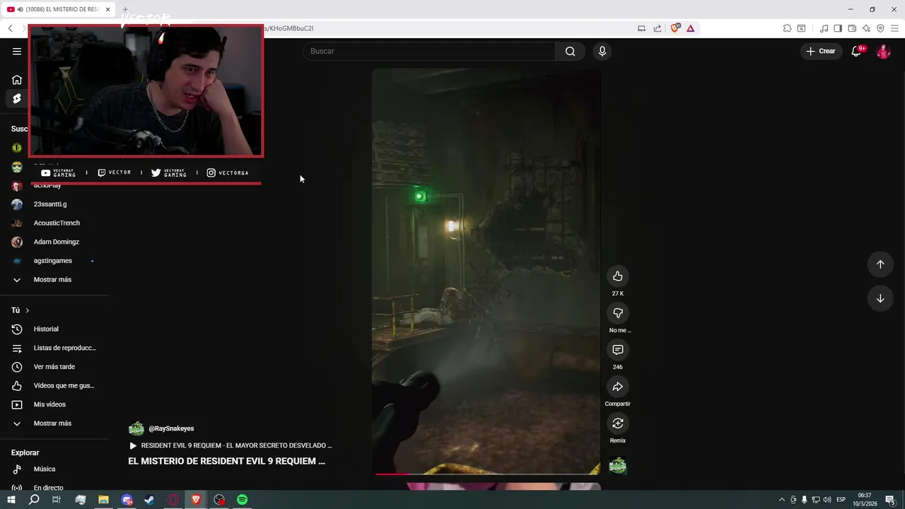The width and height of the screenshot is (905, 509).
Task: Open the Brave VPN shield icon
Action: coord(880,28)
